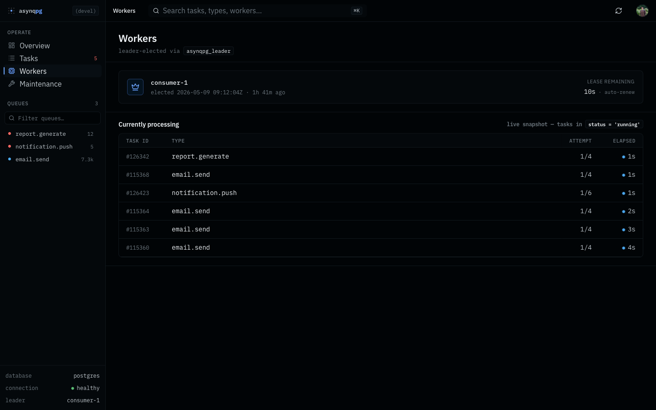Click task ID #115363
Image resolution: width=656 pixels, height=410 pixels.
point(138,230)
